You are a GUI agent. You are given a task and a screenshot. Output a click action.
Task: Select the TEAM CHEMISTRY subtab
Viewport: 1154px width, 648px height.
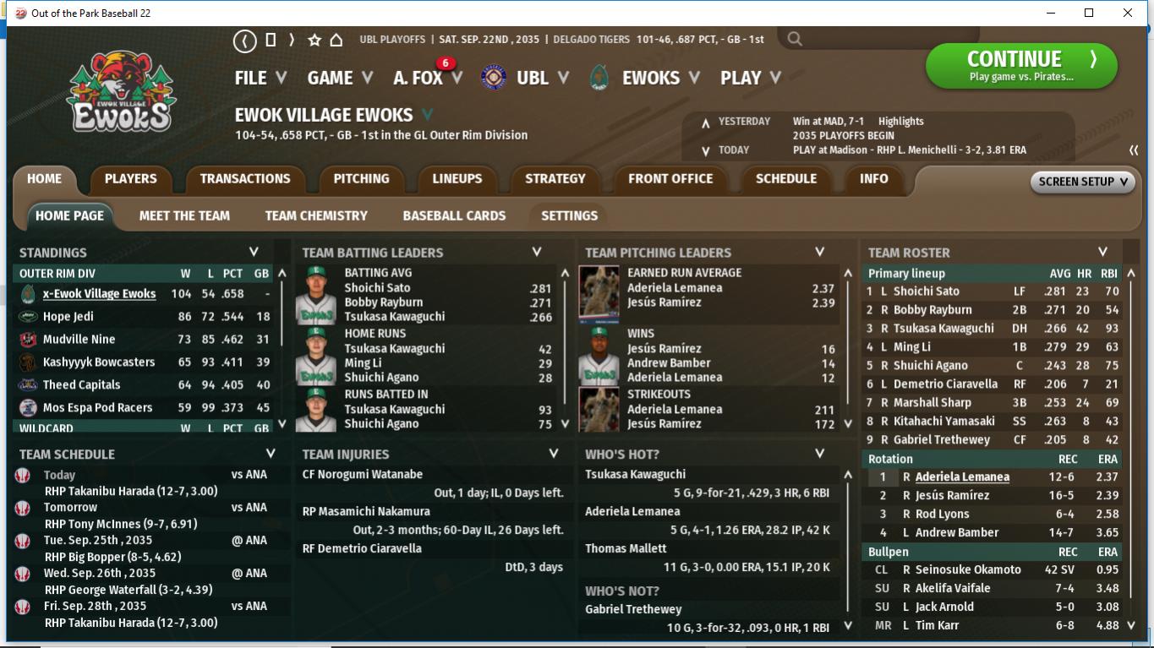pos(316,215)
